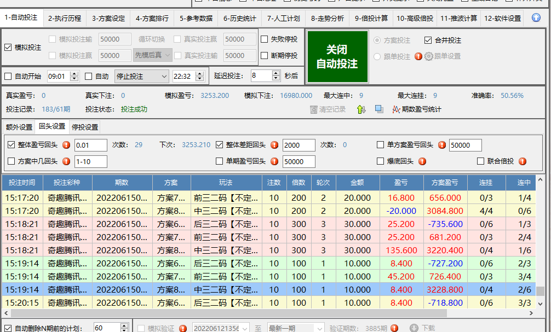Enable 断期停投 checkbox
The image size is (551, 332).
point(264,55)
